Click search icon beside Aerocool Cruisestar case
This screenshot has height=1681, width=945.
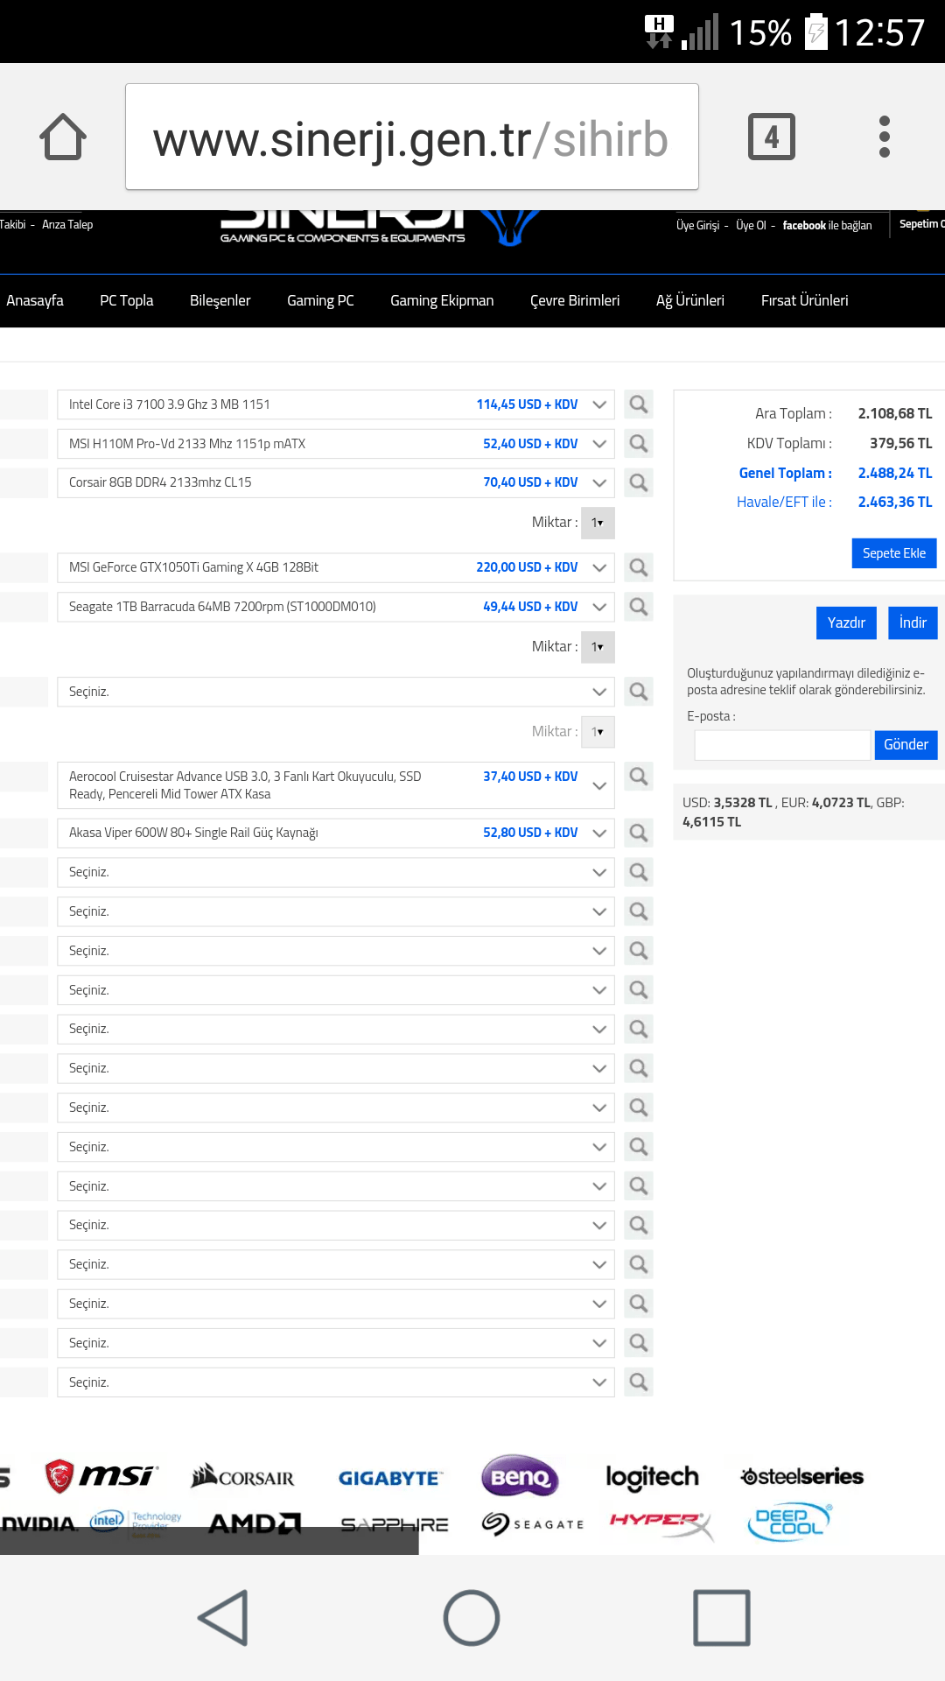[x=639, y=777]
